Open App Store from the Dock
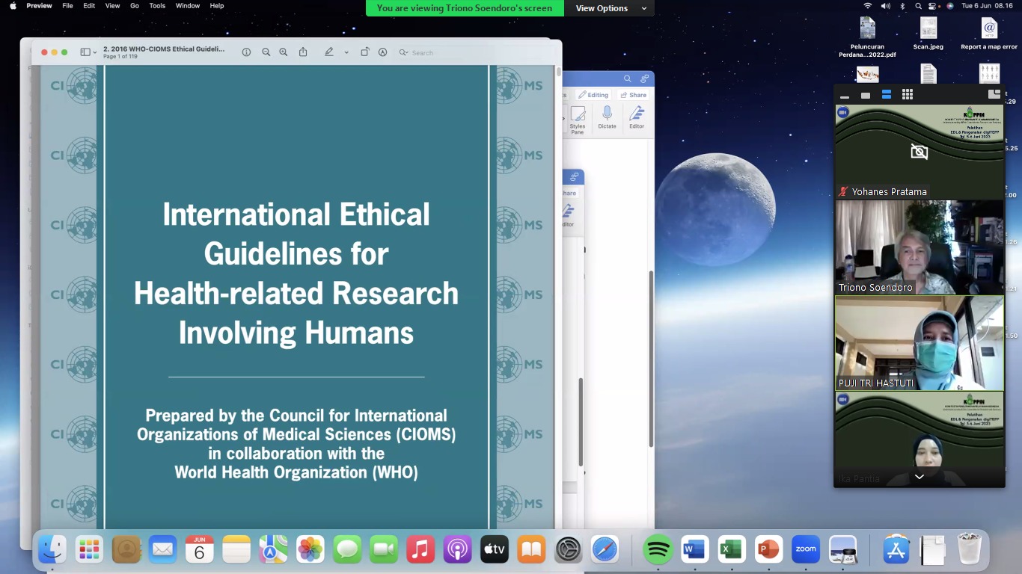Image resolution: width=1022 pixels, height=574 pixels. (x=896, y=550)
